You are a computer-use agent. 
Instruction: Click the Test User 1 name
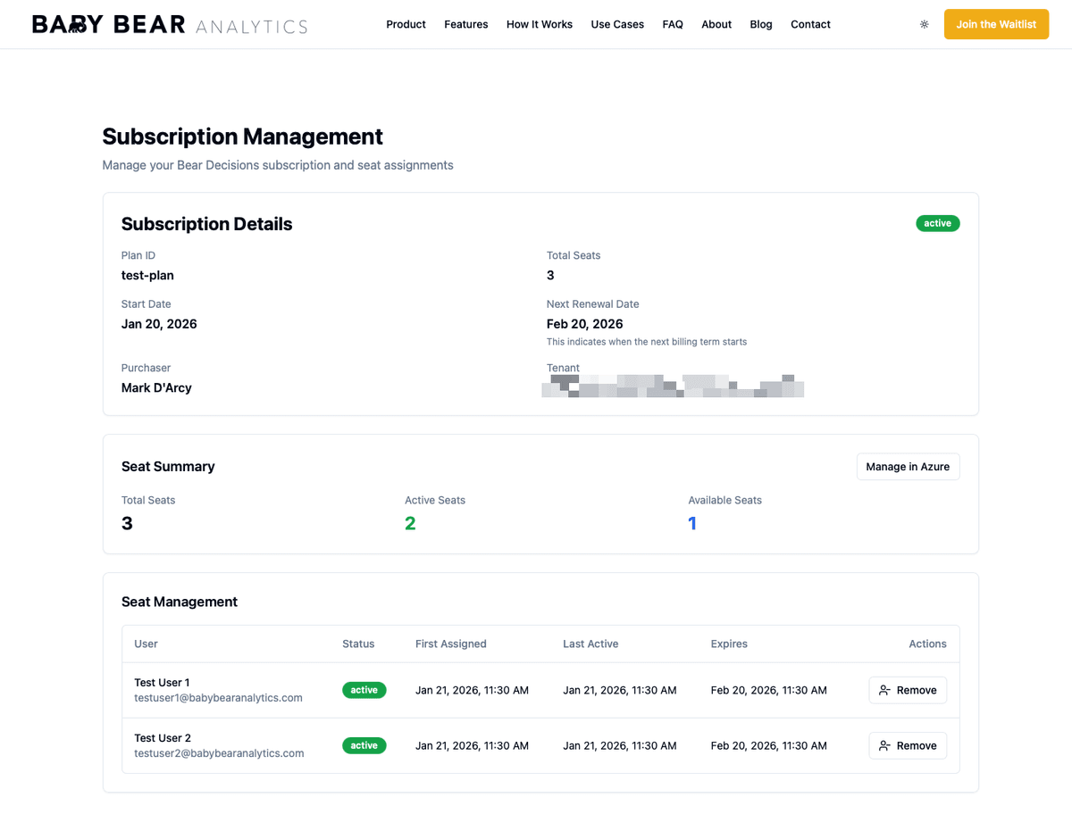point(162,683)
